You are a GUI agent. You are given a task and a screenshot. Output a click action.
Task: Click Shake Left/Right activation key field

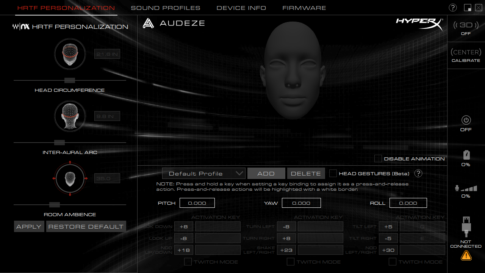click(x=321, y=250)
